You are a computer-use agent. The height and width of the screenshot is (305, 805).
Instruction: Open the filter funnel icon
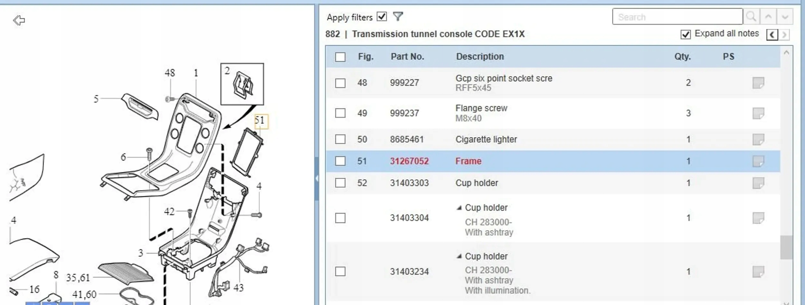[x=398, y=16]
